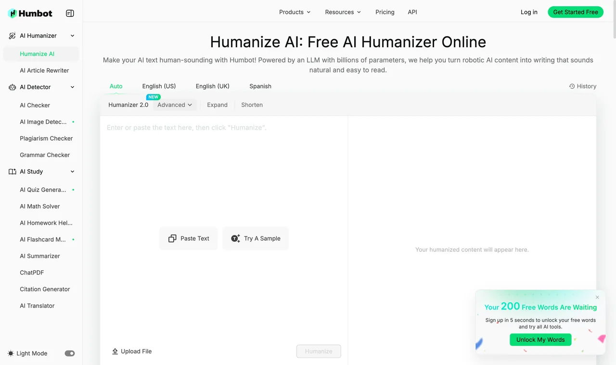This screenshot has width=616, height=365.
Task: Click the Get Started Free button
Action: tap(576, 12)
